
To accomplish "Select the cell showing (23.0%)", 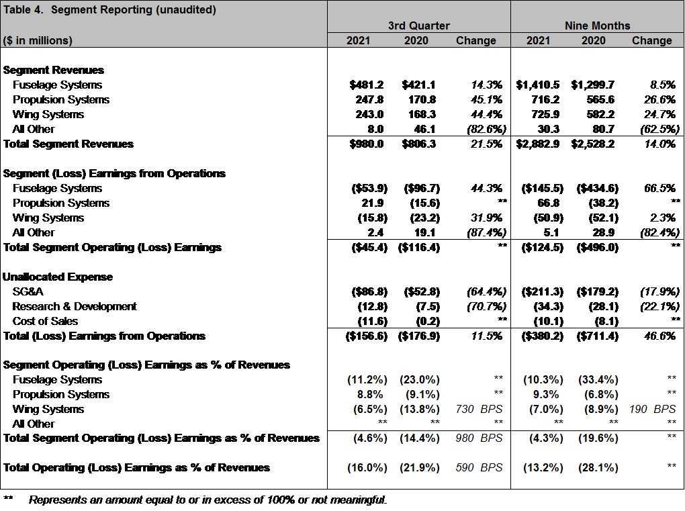I will point(420,379).
